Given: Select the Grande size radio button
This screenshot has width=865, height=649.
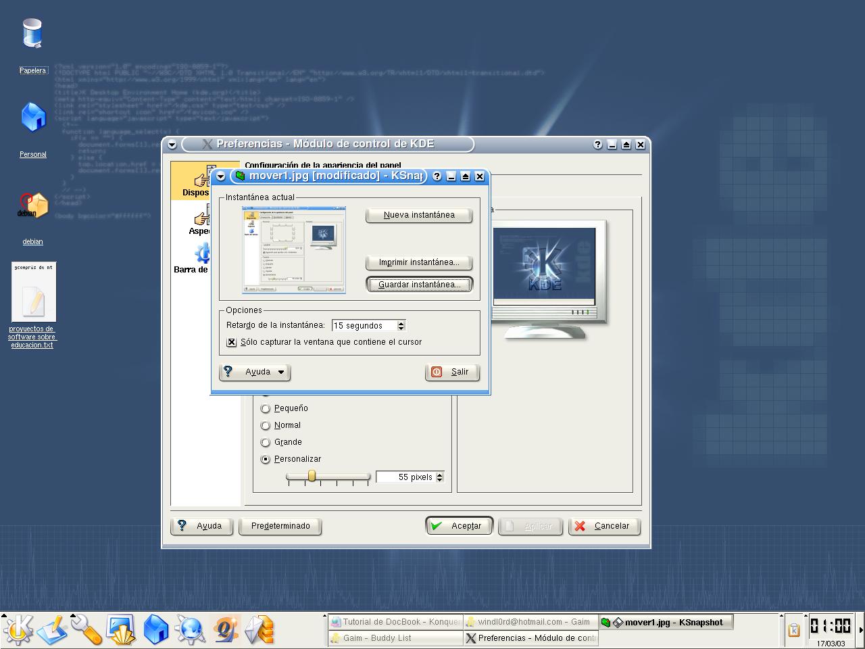Looking at the screenshot, I should 266,442.
